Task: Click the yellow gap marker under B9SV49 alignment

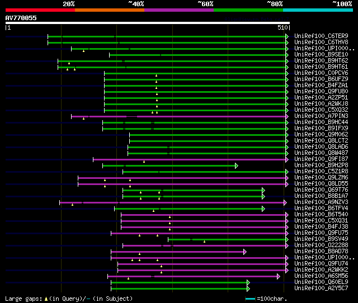Action: [204, 242]
